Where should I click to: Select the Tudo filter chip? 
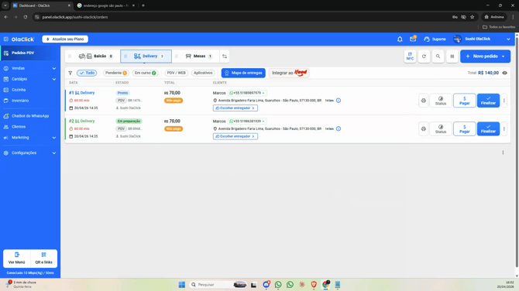(87, 73)
